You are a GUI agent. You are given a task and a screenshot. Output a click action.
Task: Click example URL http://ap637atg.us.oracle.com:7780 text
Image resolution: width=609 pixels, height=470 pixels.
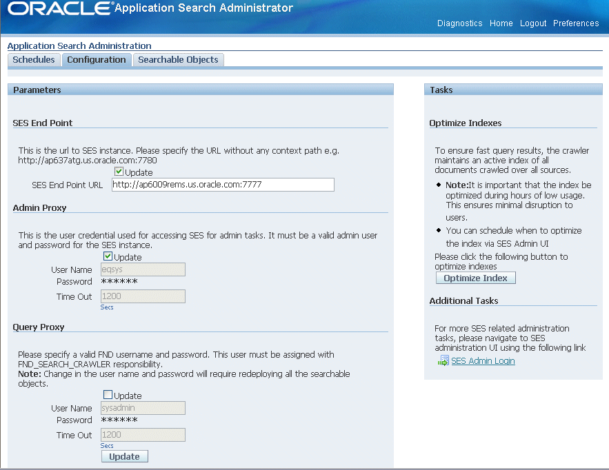coord(88,161)
